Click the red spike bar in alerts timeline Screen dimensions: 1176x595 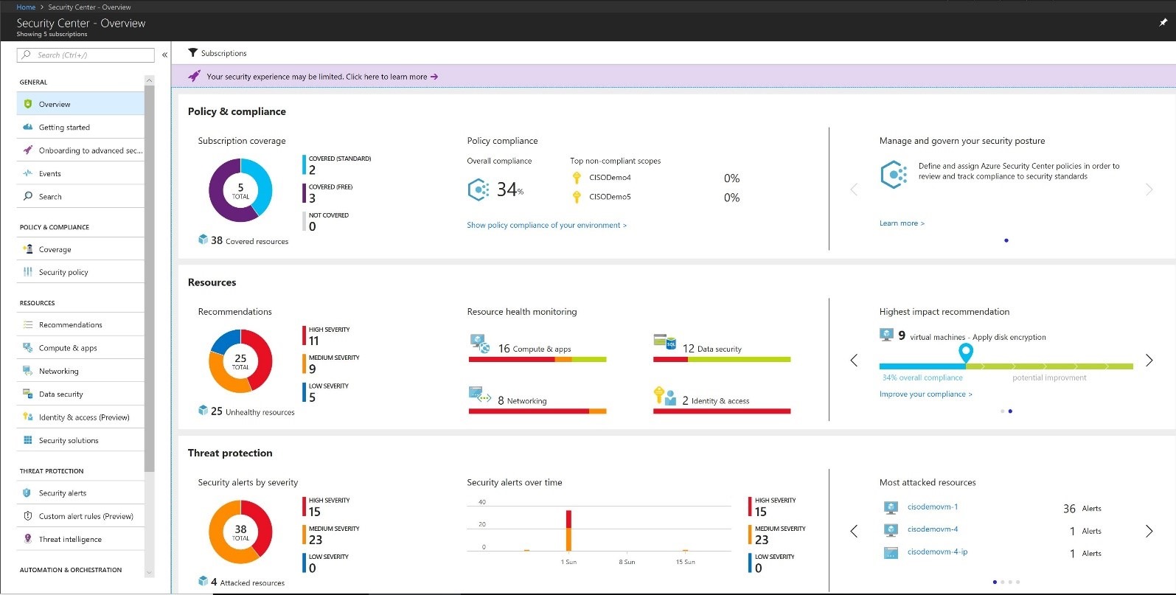pyautogui.click(x=568, y=519)
